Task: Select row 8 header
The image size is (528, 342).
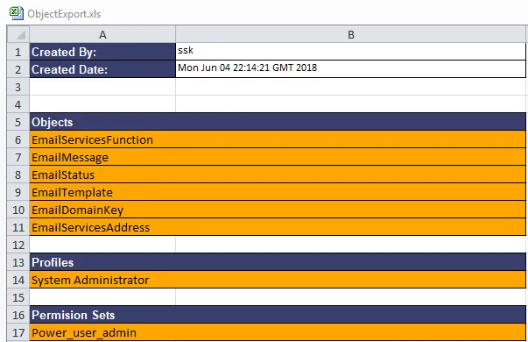Action: click(18, 175)
